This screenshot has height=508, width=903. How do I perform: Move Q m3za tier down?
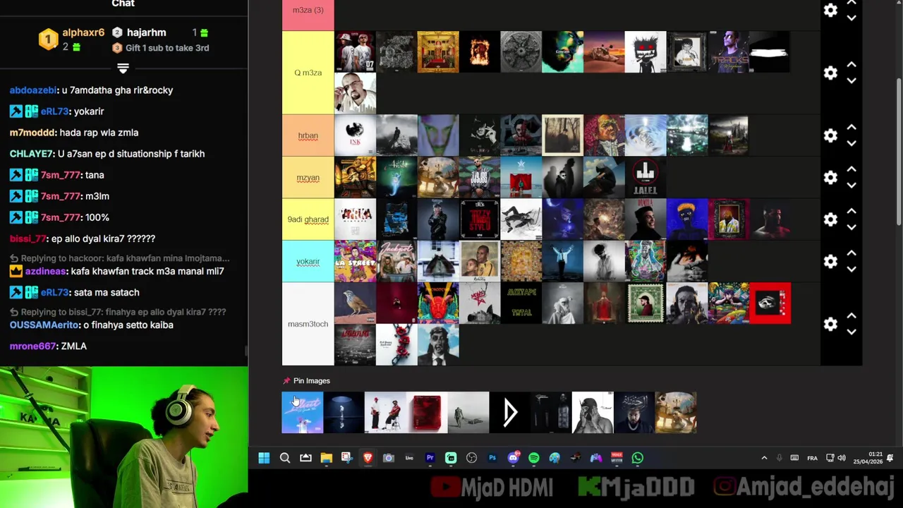tap(852, 80)
